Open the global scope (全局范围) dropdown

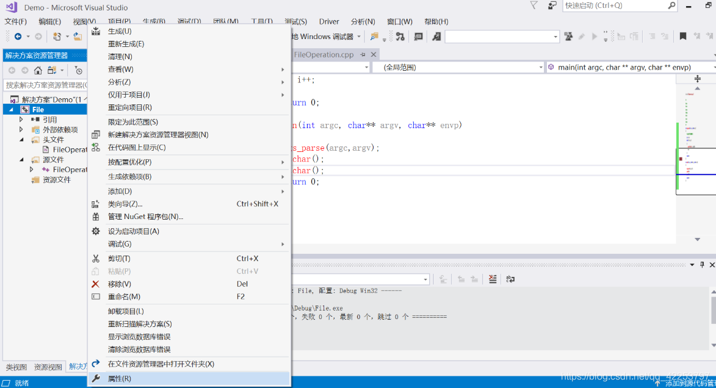[x=459, y=67]
